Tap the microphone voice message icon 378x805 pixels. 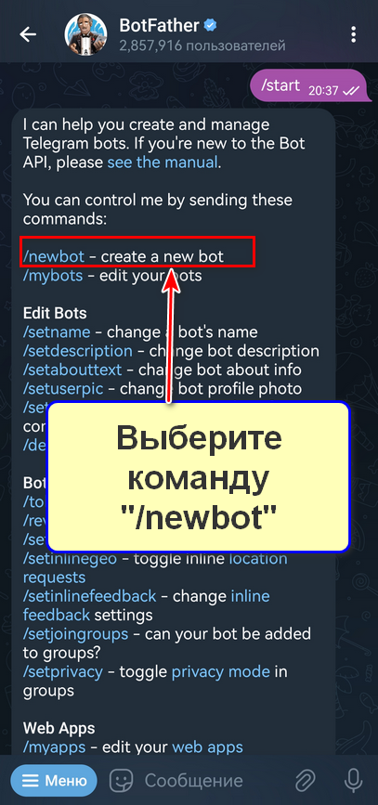point(353,781)
